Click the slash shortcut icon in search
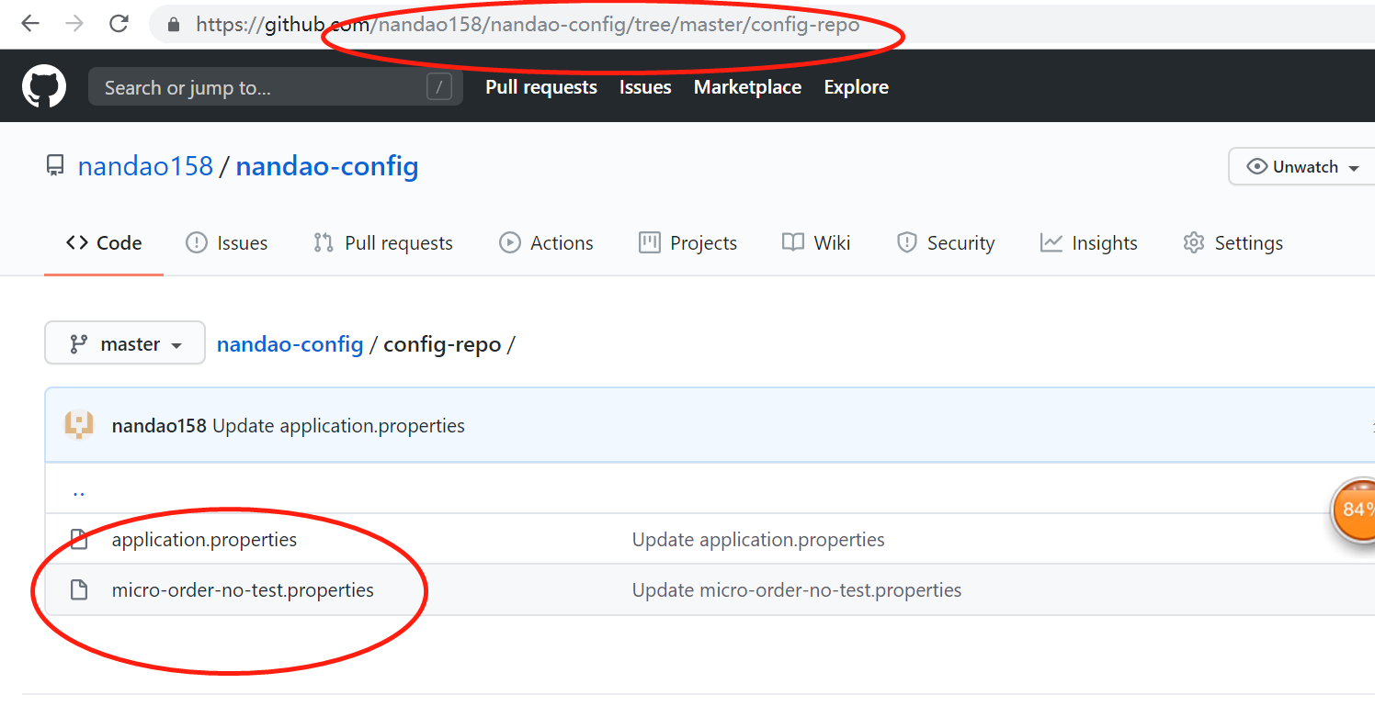This screenshot has width=1375, height=706. 439,87
